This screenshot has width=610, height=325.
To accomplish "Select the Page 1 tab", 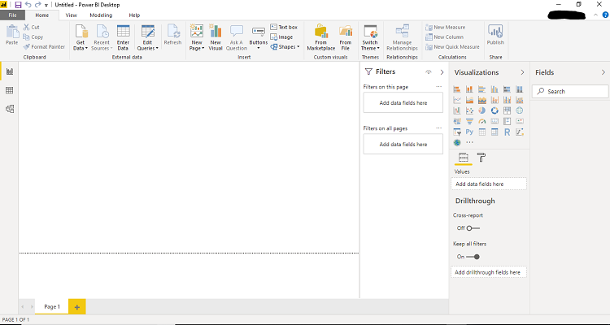I will click(x=52, y=307).
